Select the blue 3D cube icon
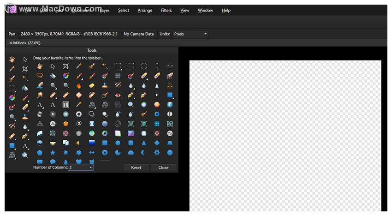Screen dimensions: 392x216 (170, 104)
